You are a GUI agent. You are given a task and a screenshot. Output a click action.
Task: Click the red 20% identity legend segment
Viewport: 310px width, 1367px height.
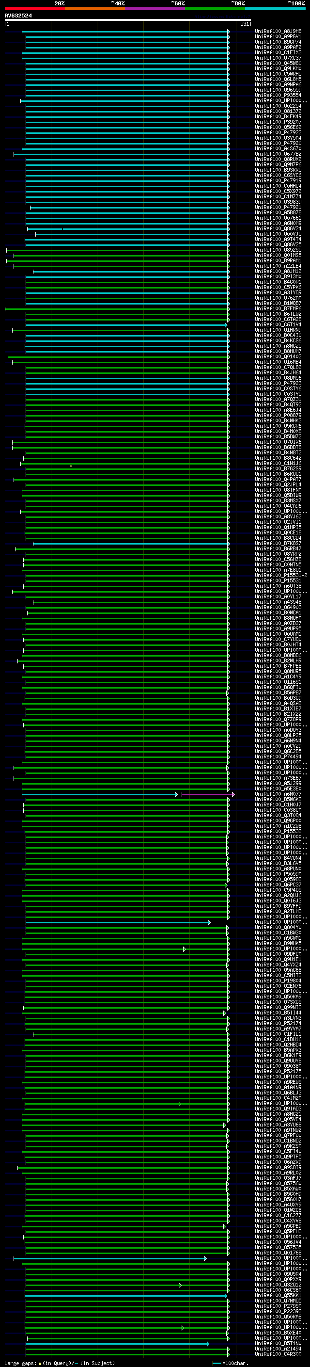point(34,9)
